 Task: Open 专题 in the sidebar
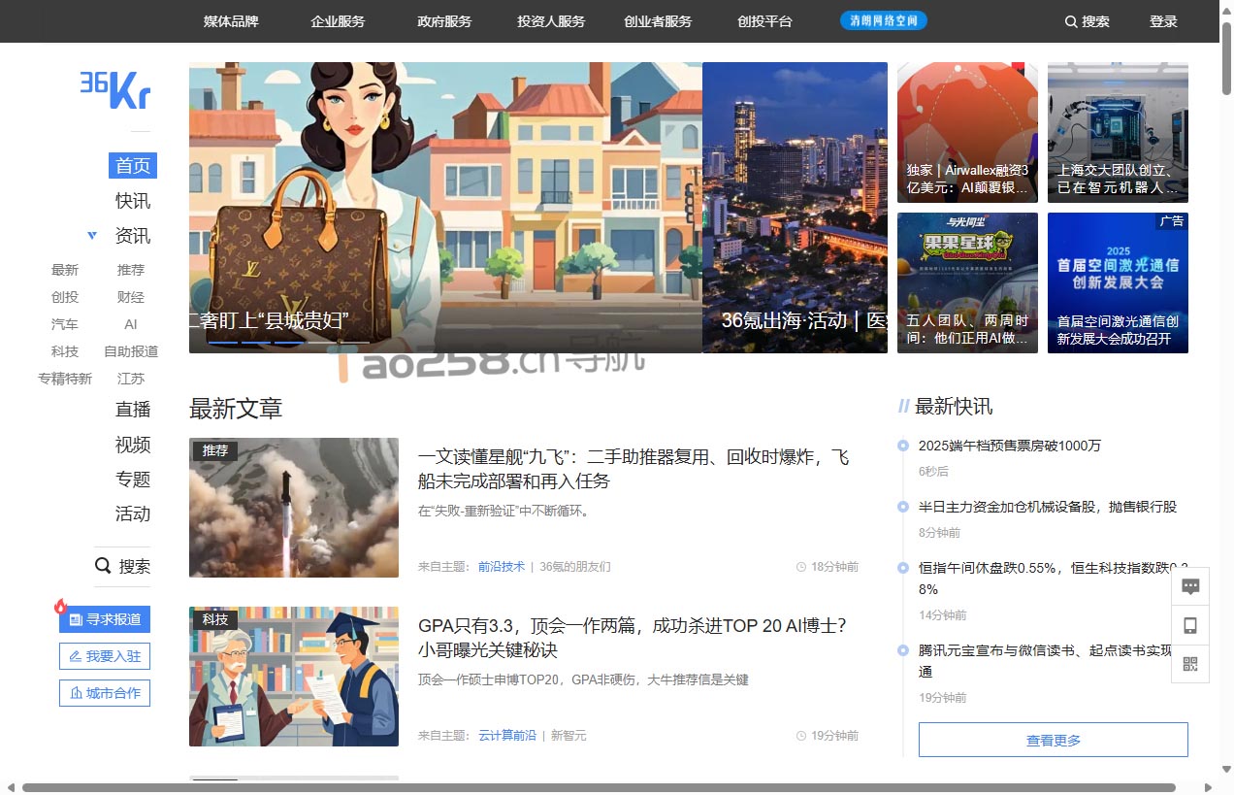click(133, 479)
